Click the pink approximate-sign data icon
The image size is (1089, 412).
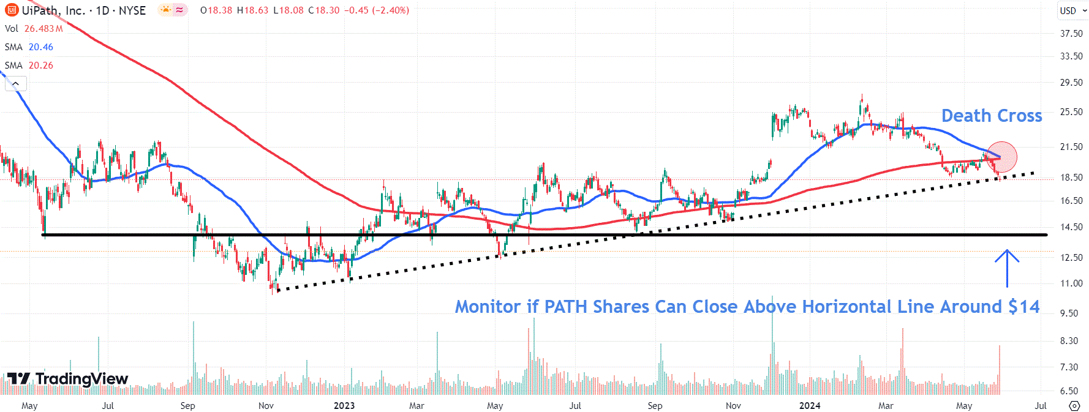179,10
